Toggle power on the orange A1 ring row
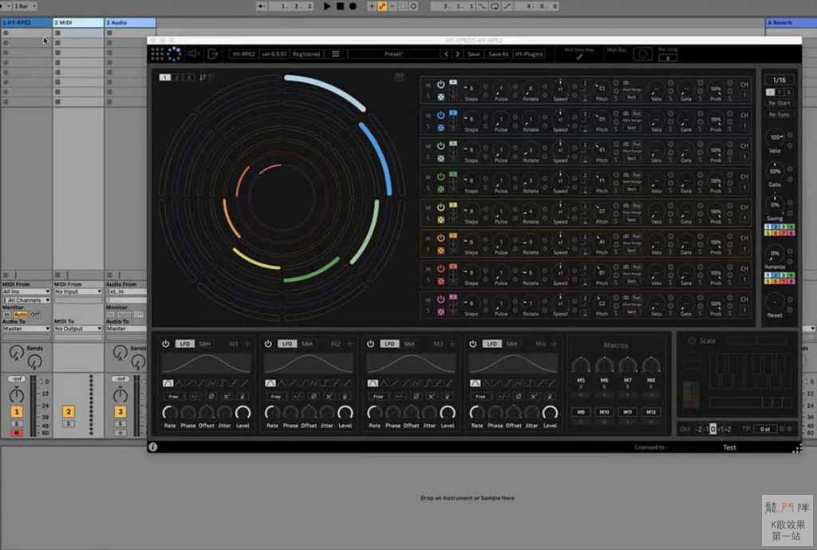Image resolution: width=817 pixels, height=550 pixels. pos(440,238)
